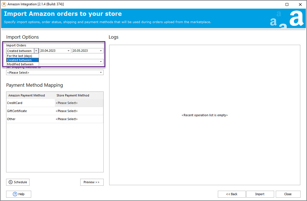Collapse the Import Orders dropdown arrow
This screenshot has height=201, width=307.
(x=36, y=51)
